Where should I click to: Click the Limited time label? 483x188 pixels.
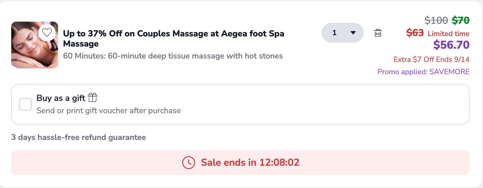(448, 33)
